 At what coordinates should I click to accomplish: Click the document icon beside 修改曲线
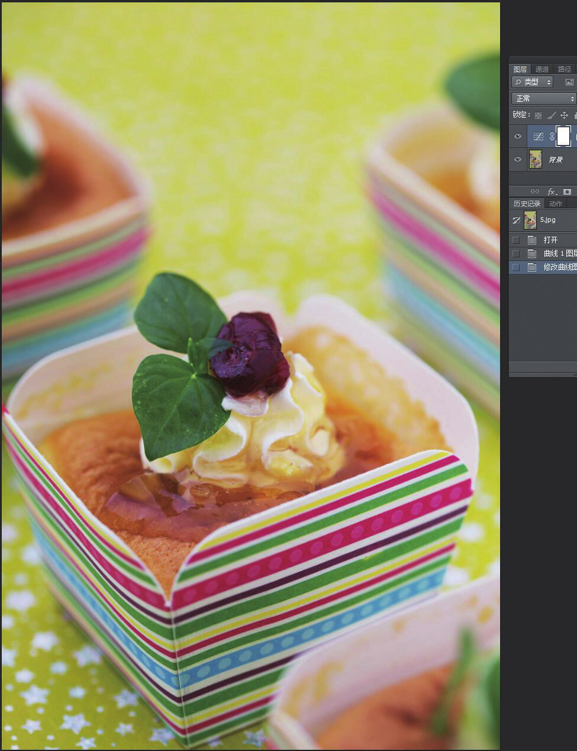click(x=532, y=267)
